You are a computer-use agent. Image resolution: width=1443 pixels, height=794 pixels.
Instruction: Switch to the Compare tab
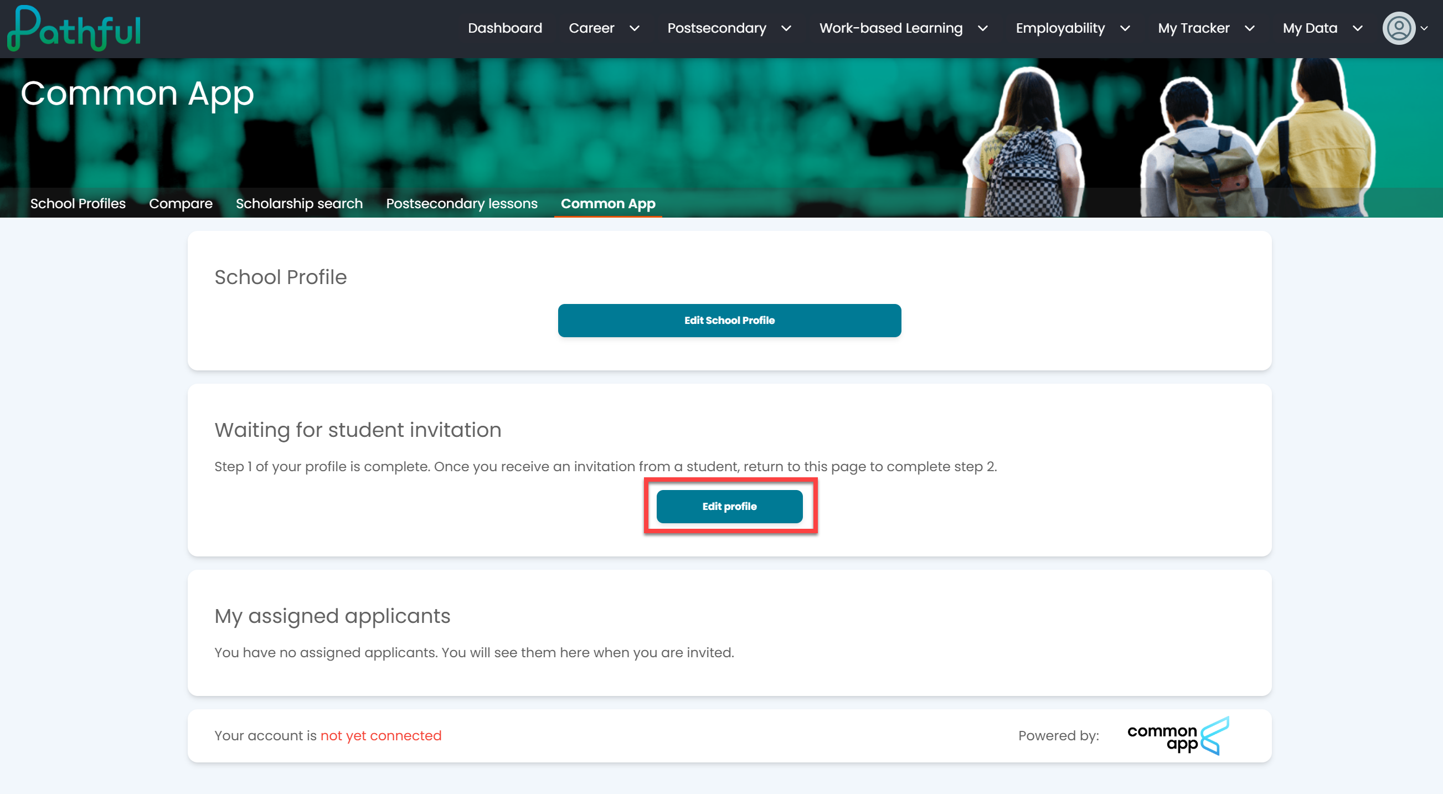click(x=181, y=203)
